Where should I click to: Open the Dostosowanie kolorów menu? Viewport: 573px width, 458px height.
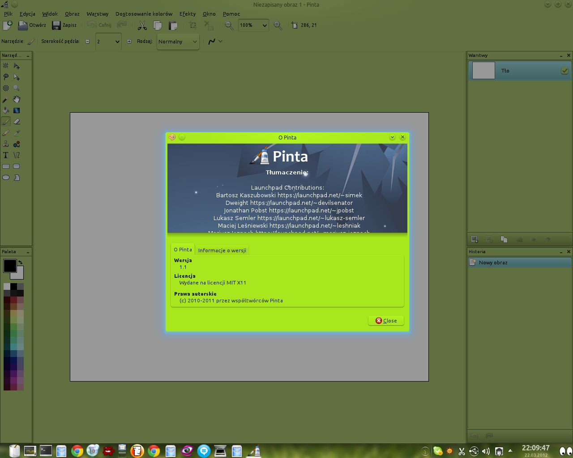(144, 14)
